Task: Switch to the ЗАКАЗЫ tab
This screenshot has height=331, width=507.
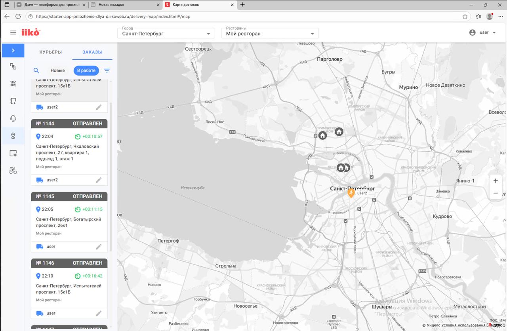Action: (x=92, y=52)
